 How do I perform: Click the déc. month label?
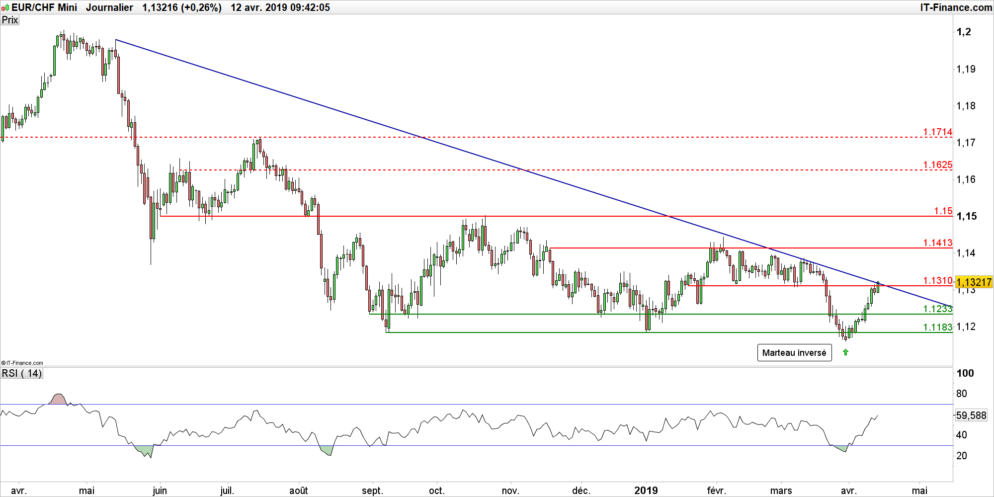tap(581, 491)
